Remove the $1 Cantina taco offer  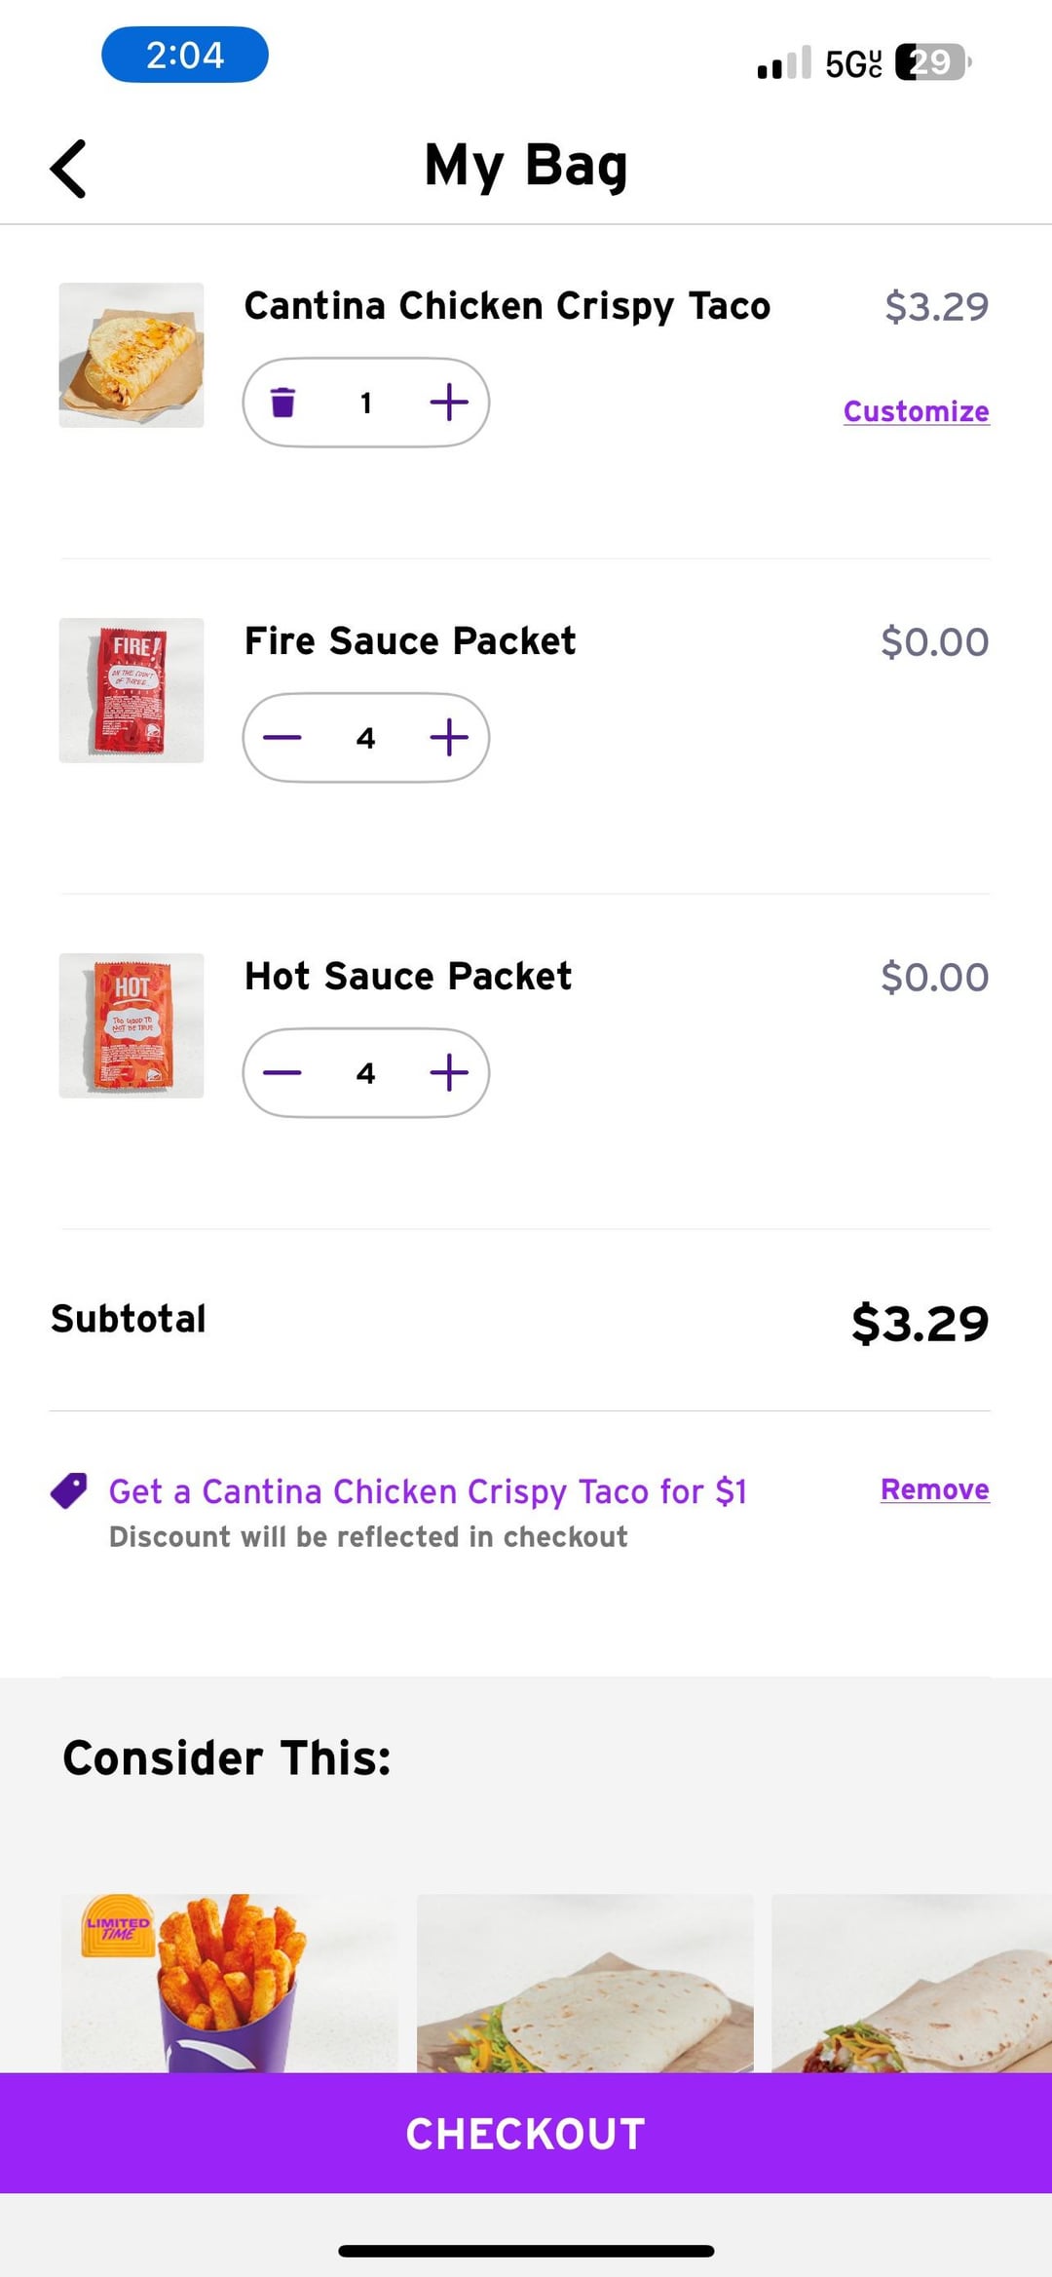934,1489
